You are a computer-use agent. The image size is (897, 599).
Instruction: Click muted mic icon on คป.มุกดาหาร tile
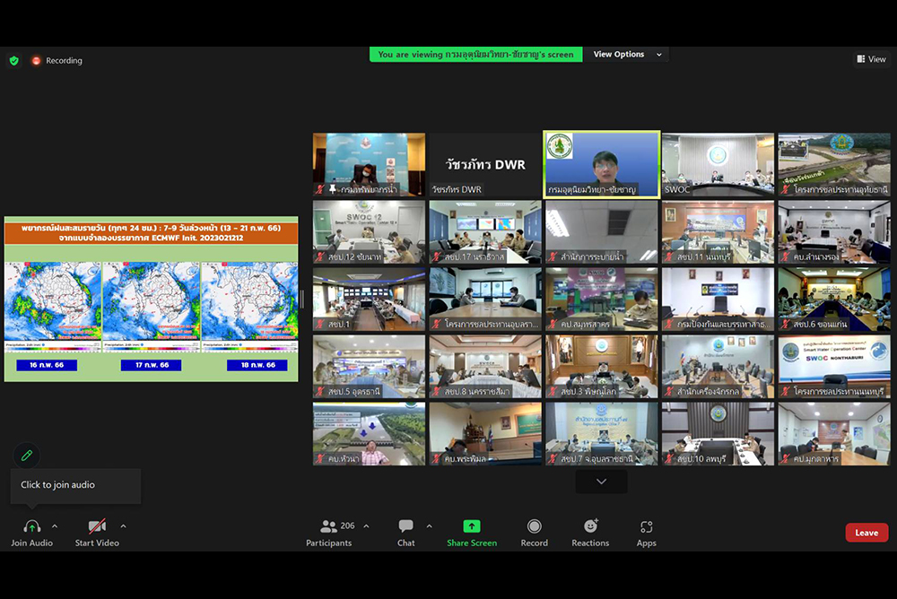[x=786, y=459]
